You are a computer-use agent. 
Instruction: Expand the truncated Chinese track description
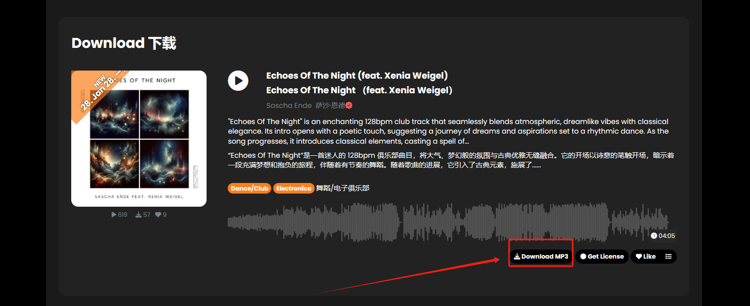pyautogui.click(x=451, y=160)
